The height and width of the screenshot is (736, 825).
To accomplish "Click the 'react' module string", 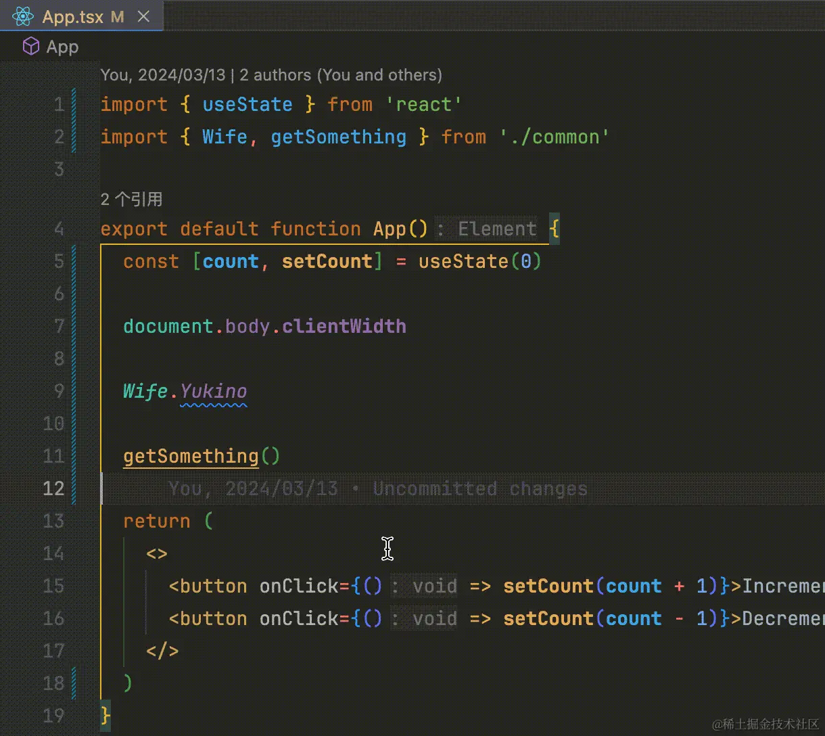I will pos(424,104).
